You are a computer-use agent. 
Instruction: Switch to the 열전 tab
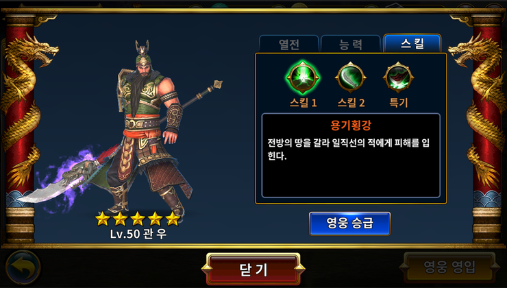[x=288, y=44]
